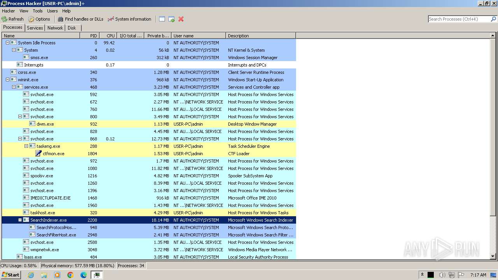This screenshot has height=280, width=498.
Task: Open File Explorer from the taskbar
Action: coord(44,275)
